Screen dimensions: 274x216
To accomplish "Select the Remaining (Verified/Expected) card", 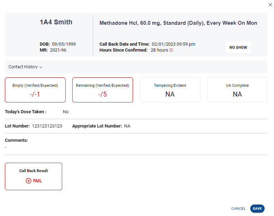I will (x=103, y=90).
